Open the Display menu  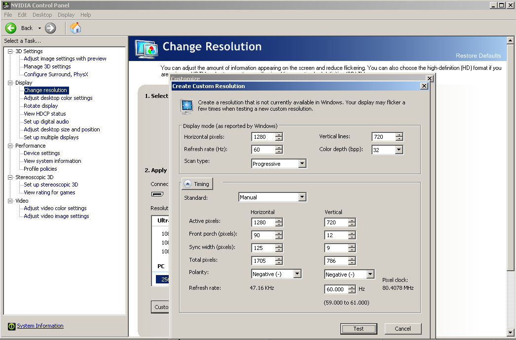tap(66, 15)
